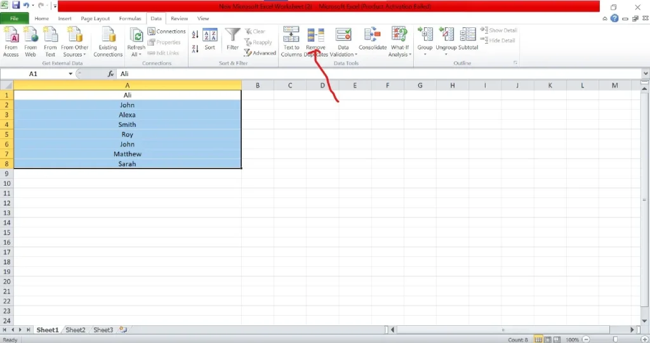The image size is (650, 343).
Task: Toggle Page Break Preview view
Action: click(x=555, y=340)
